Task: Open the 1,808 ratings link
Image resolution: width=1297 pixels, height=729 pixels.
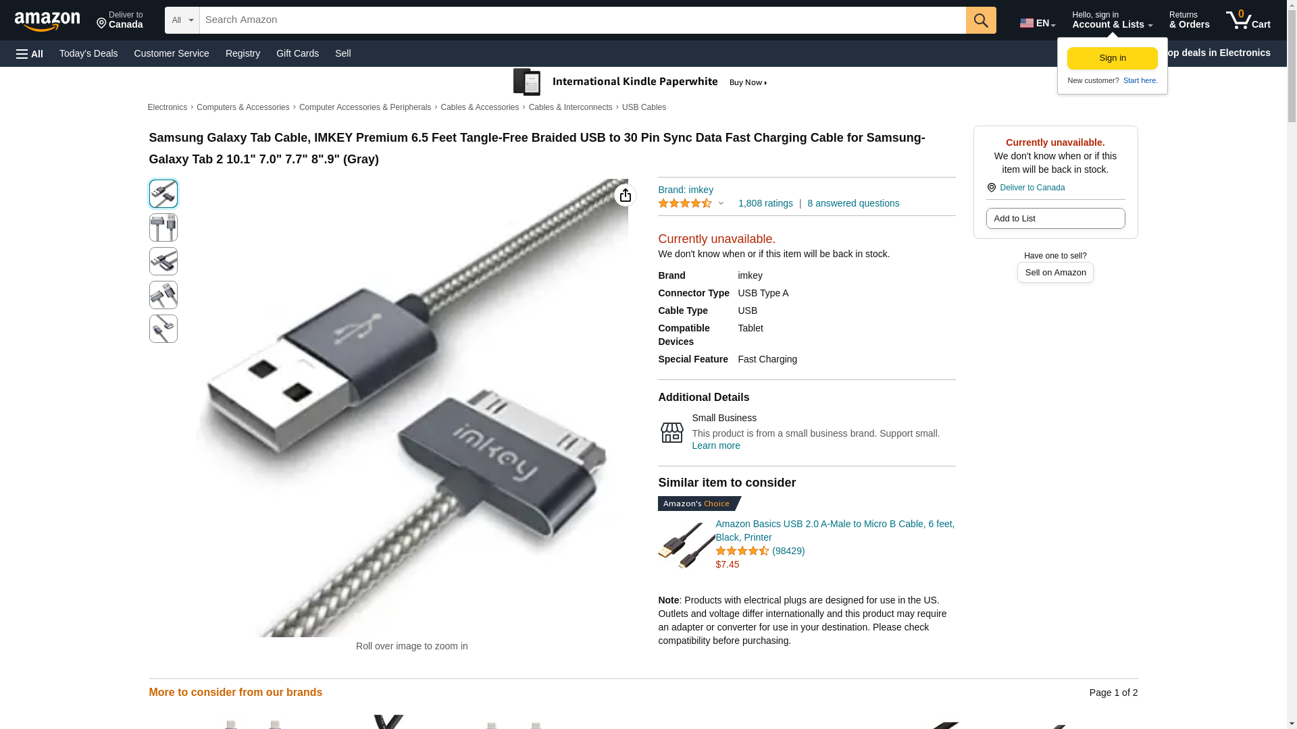Action: click(765, 203)
